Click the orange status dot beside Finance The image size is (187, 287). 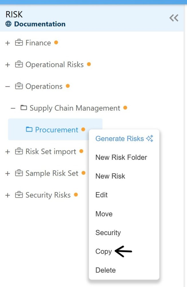click(56, 42)
